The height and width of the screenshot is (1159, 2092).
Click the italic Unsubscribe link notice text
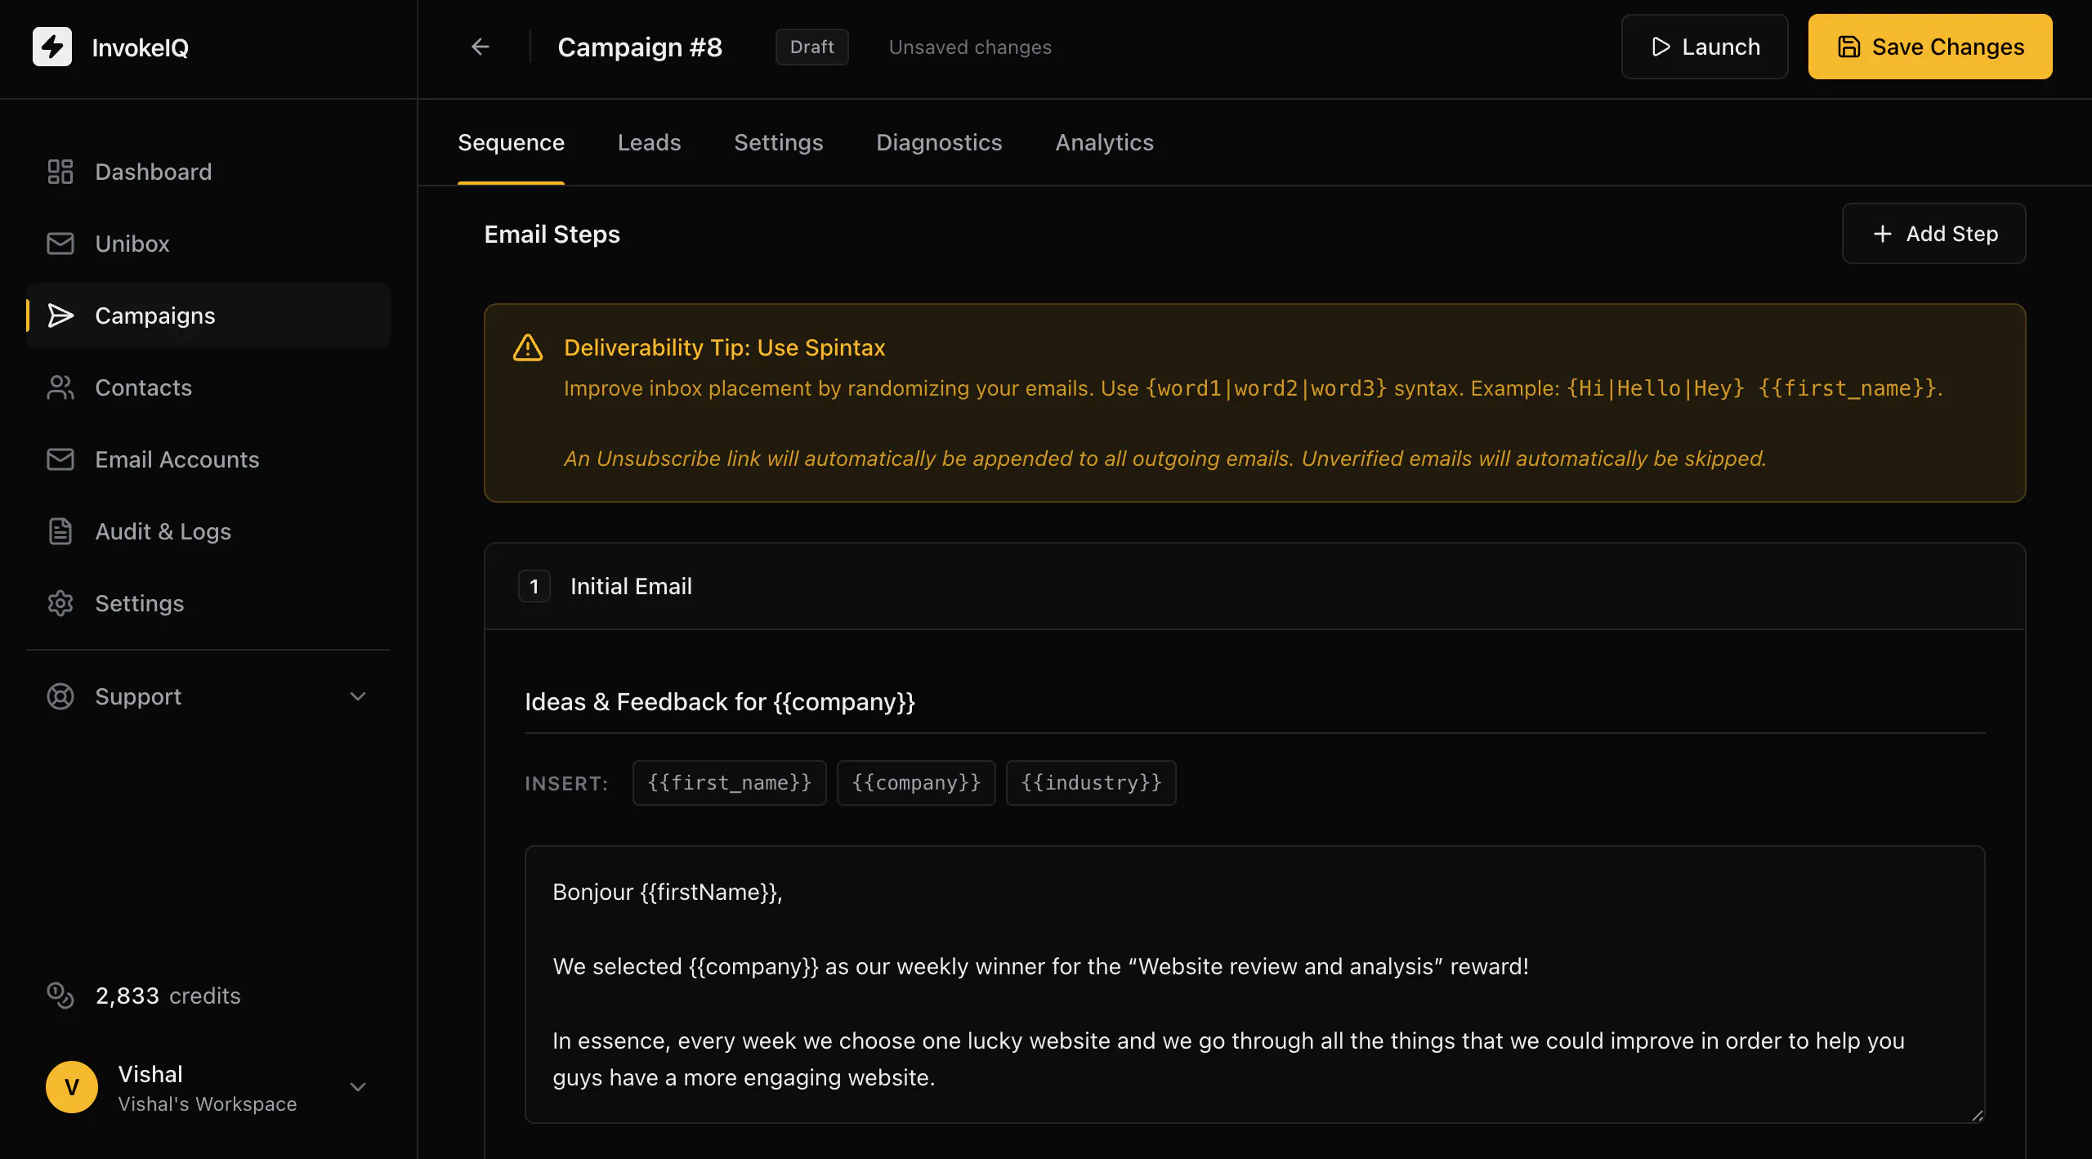tap(1164, 459)
